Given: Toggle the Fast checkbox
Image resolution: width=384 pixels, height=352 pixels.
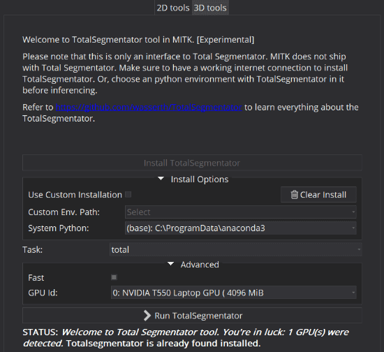Looking at the screenshot, I should coord(114,277).
